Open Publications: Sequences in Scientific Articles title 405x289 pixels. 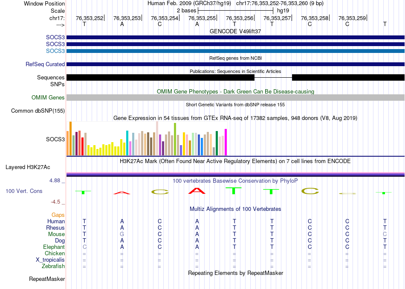(235, 71)
